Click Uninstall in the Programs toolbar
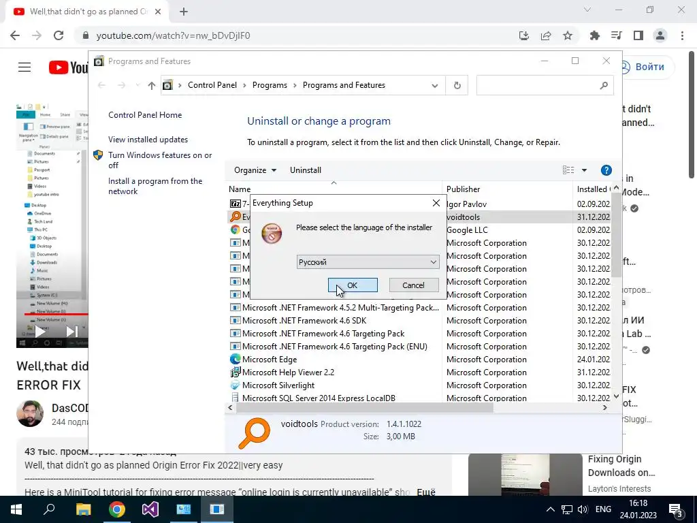Image resolution: width=697 pixels, height=523 pixels. (306, 170)
